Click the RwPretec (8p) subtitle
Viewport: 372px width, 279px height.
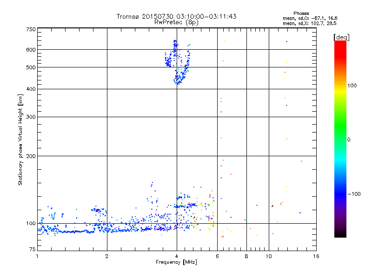[176, 22]
